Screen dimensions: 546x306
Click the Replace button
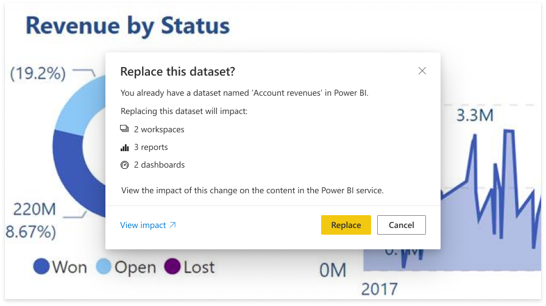346,225
